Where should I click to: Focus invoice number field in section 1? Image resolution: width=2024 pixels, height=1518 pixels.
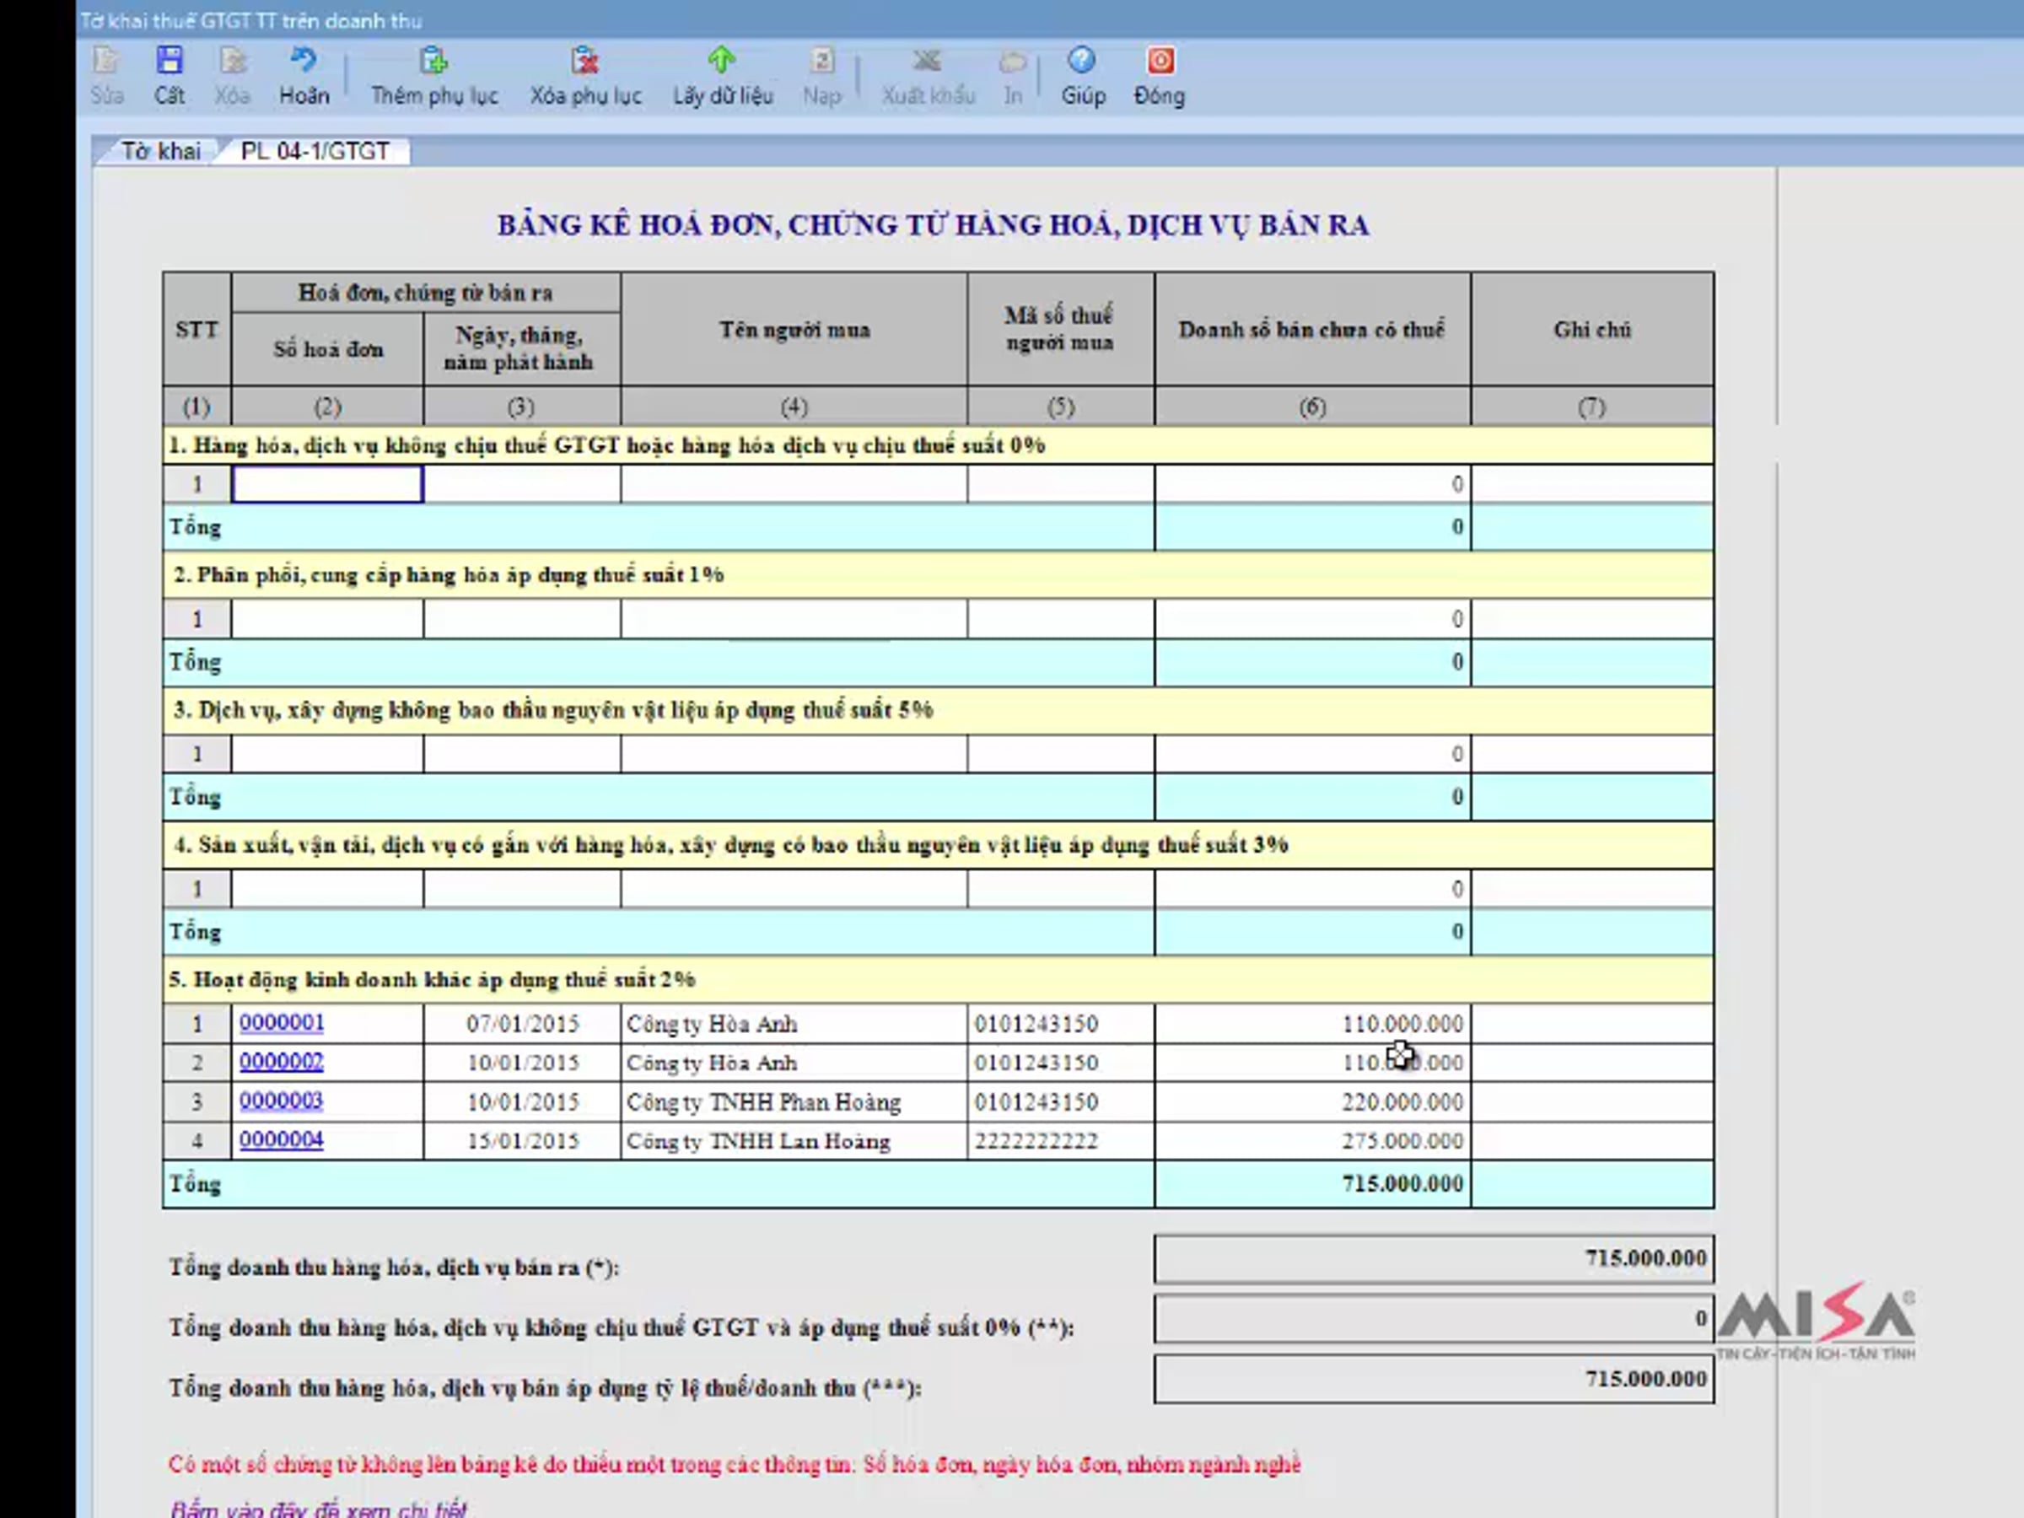click(327, 484)
